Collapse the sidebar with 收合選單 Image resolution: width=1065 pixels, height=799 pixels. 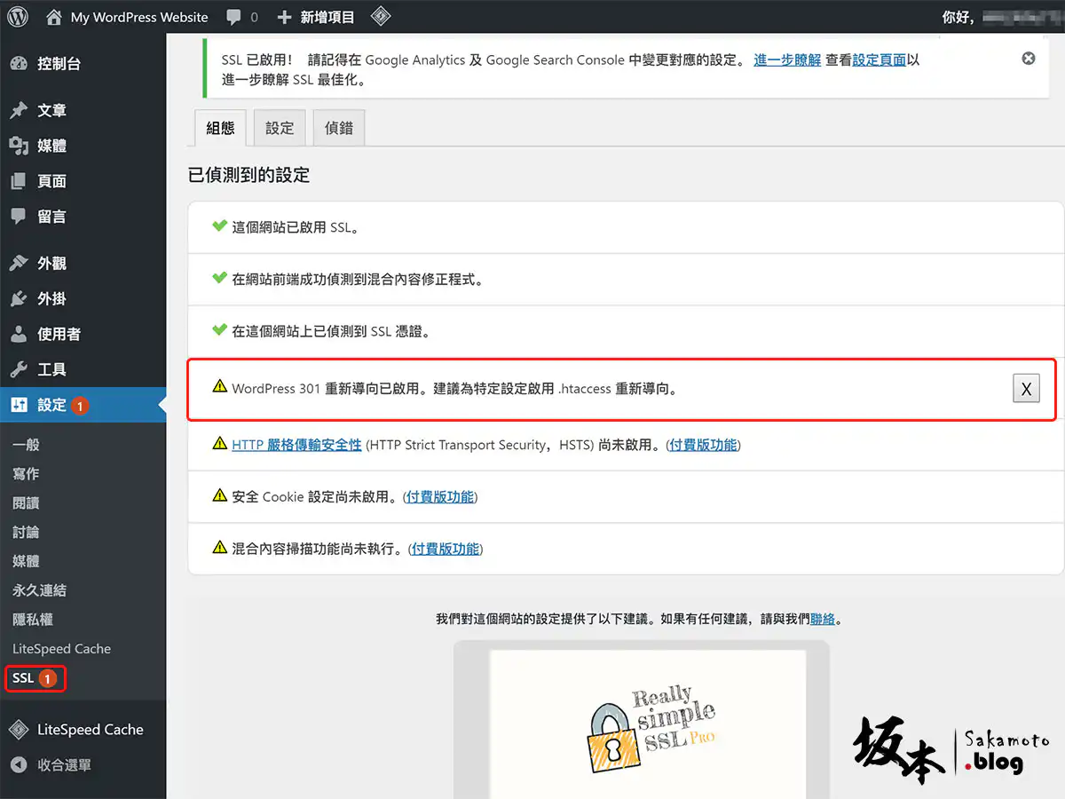[64, 764]
